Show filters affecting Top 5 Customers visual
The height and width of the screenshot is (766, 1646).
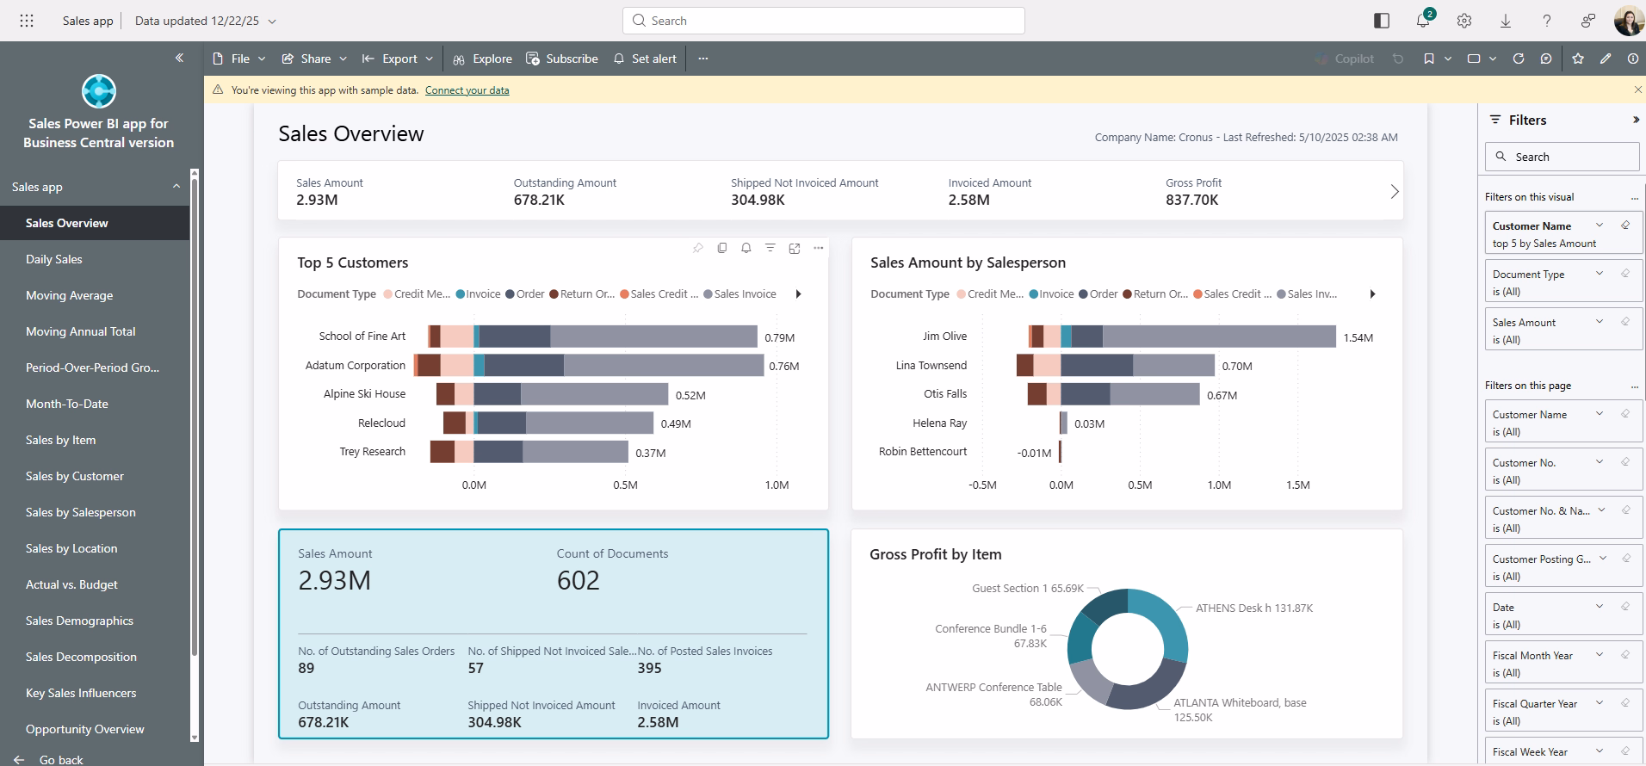pos(770,248)
